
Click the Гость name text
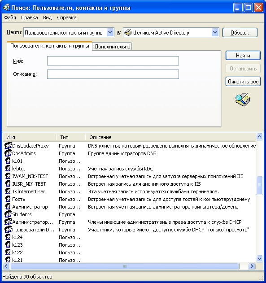click(x=18, y=199)
